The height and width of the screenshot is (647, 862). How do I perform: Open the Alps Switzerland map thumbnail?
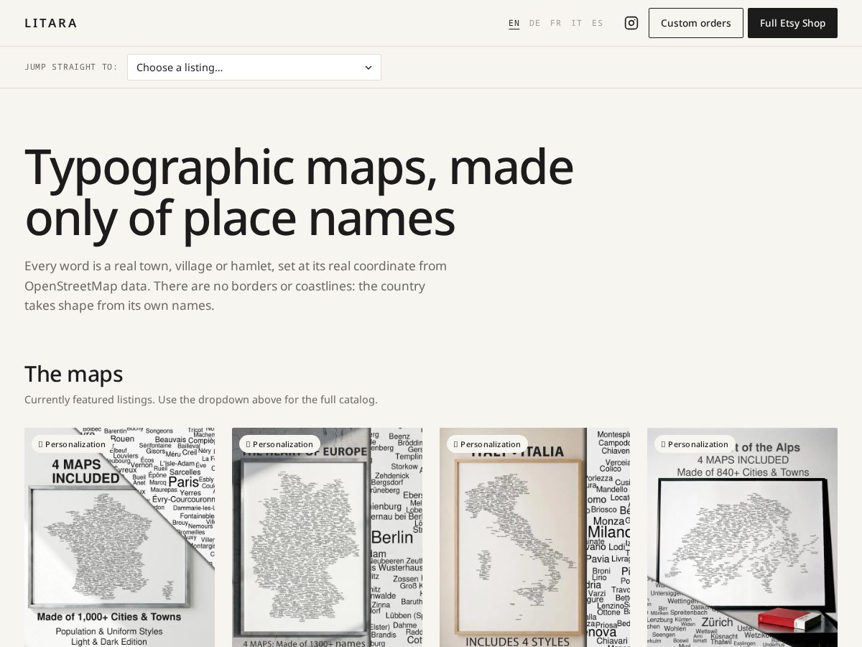(742, 538)
